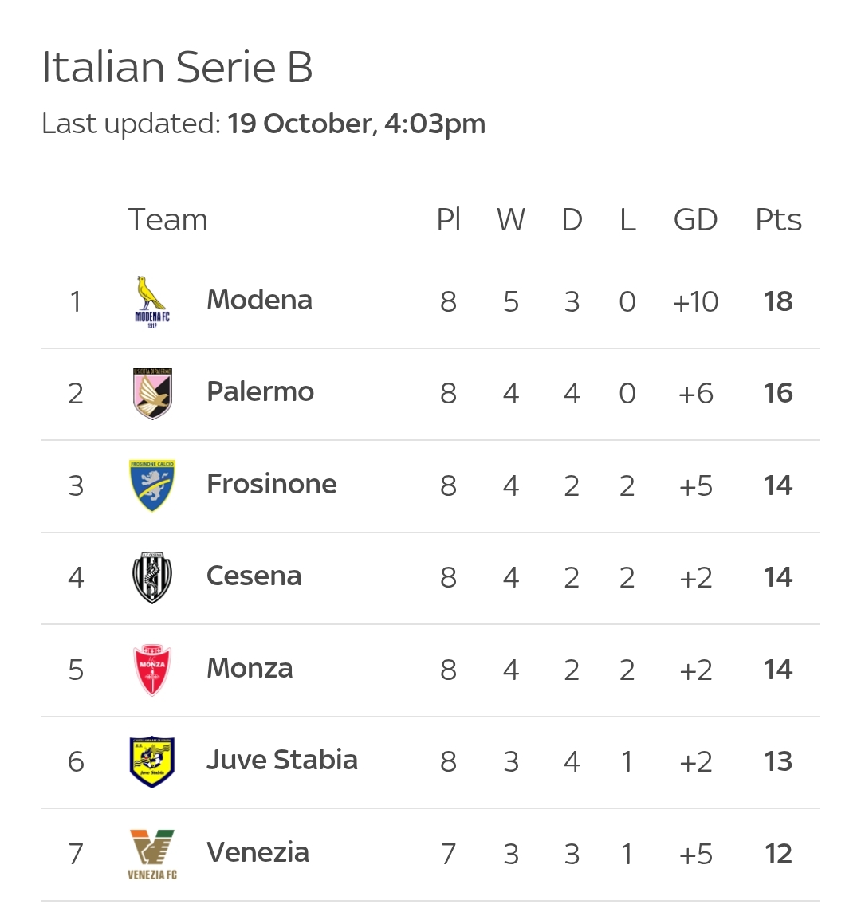Open the Modena team link
Viewport: 861px width, 908px height.
click(x=259, y=301)
